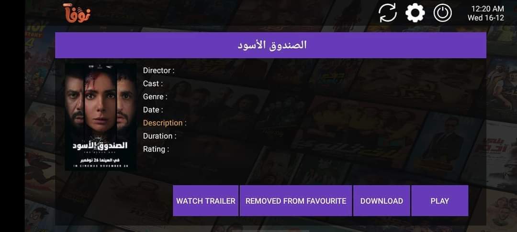Tap the 12:20 AM clock display

(x=487, y=9)
